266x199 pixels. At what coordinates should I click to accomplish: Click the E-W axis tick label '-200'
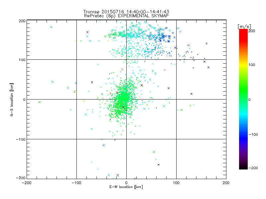tap(27, 183)
